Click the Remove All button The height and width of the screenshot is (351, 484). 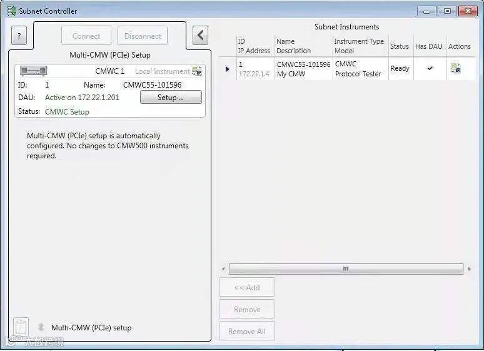(x=247, y=331)
